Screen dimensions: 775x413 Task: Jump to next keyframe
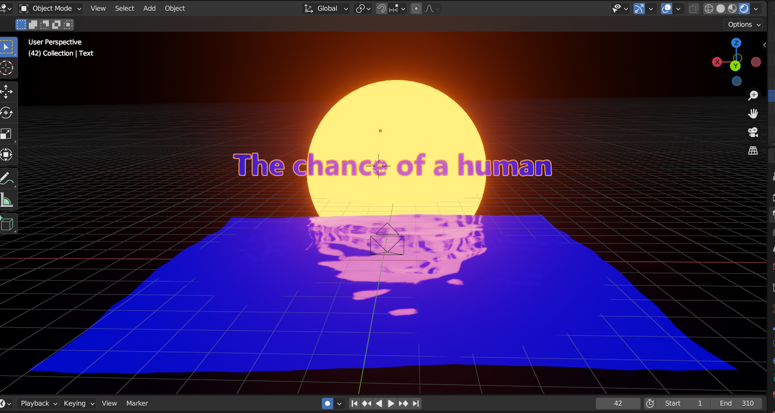403,403
